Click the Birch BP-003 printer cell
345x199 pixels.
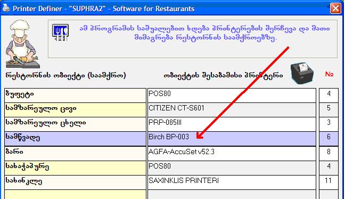pos(232,139)
